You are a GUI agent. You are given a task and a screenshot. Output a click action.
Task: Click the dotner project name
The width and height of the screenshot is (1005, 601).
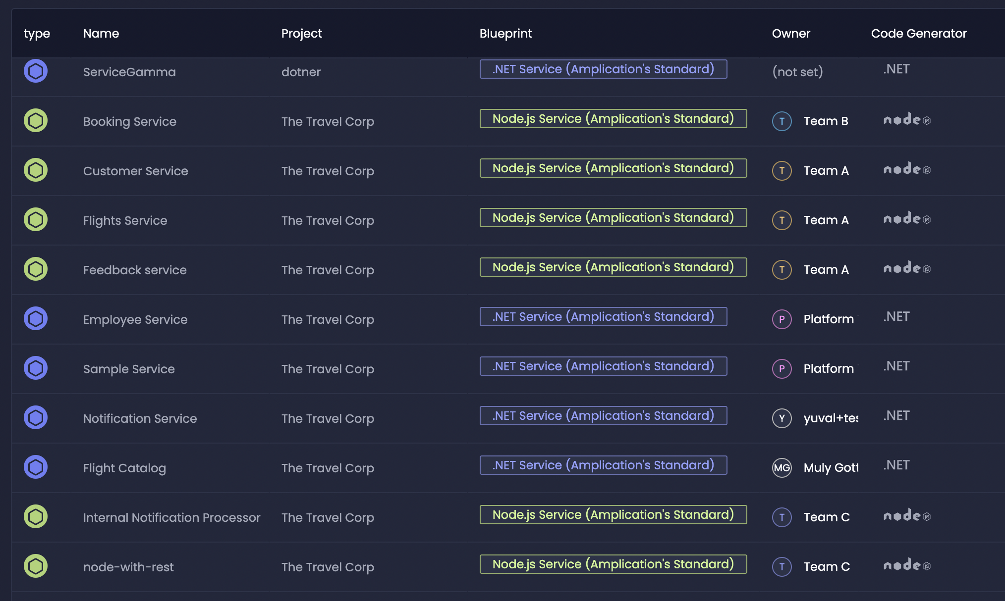[301, 72]
